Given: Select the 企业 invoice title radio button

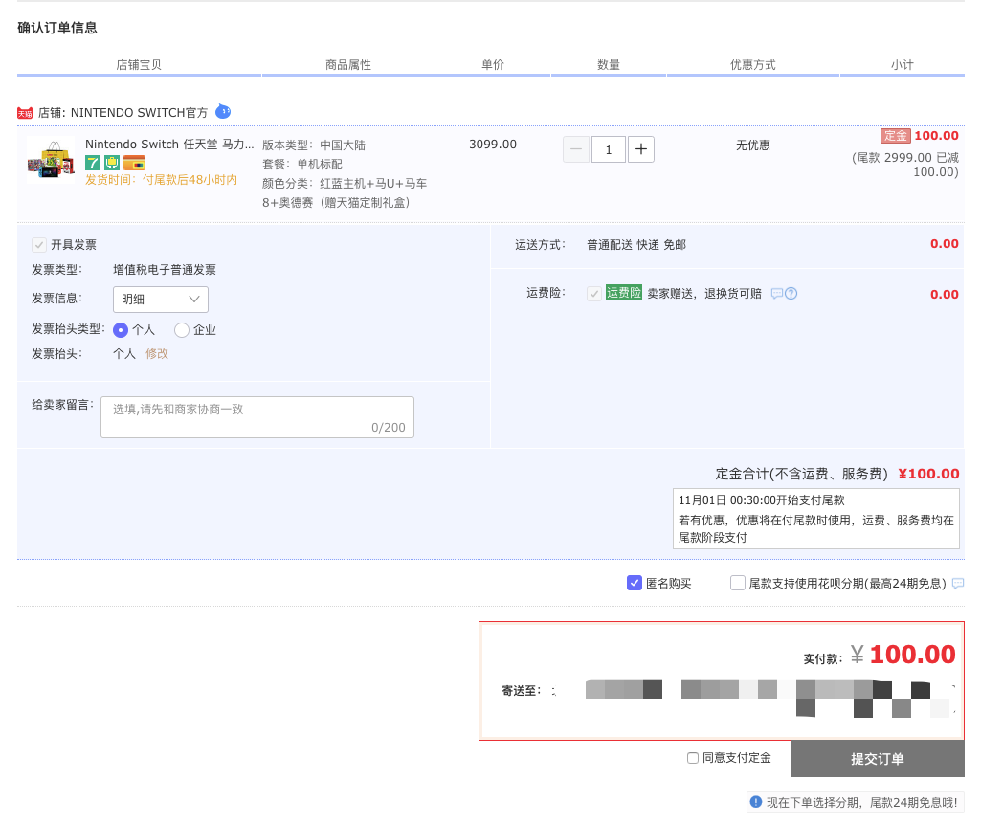Looking at the screenshot, I should coord(182,330).
